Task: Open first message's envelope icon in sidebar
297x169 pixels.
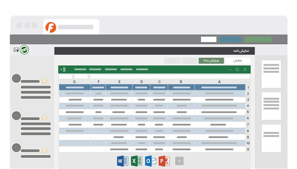Action: [x=44, y=80]
